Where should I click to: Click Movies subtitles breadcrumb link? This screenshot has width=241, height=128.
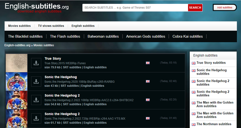[44, 45]
